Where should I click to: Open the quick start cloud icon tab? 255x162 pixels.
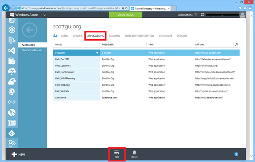click(x=55, y=36)
